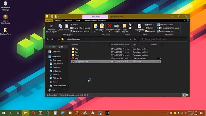Refresh the Mp3spltPortable folder view
This screenshot has width=206, height=116.
(135, 39)
